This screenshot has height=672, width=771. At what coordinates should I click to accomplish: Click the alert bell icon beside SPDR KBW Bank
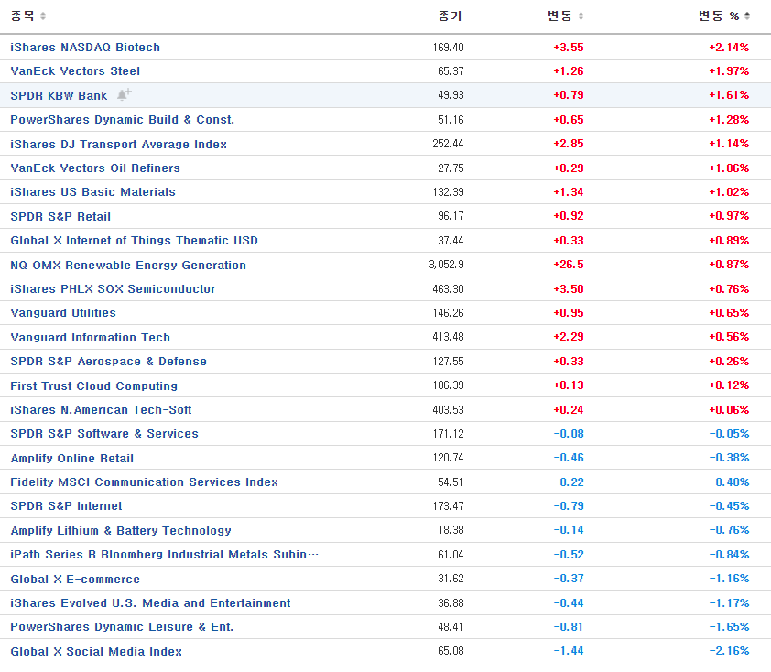click(x=125, y=94)
